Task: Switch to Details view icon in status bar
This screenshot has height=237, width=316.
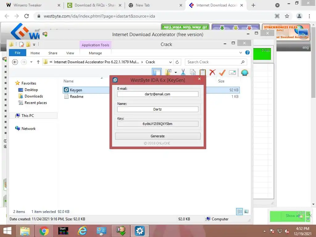Action: point(239,212)
